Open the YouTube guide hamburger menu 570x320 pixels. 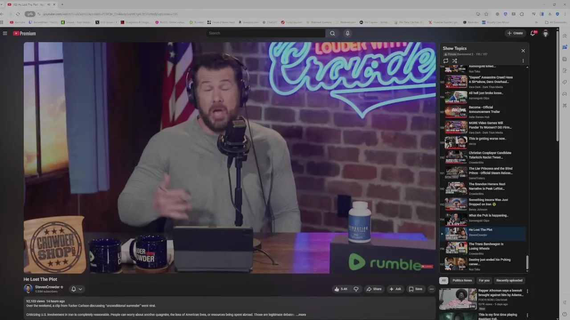5,33
